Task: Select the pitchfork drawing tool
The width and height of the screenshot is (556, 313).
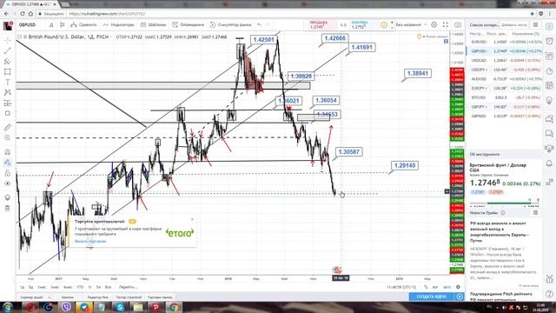Action: tap(8, 61)
